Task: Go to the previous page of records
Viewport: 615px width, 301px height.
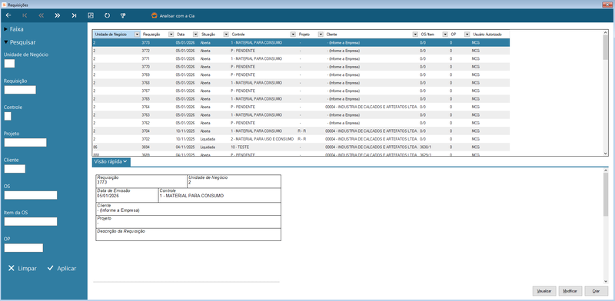Action: (x=42, y=15)
